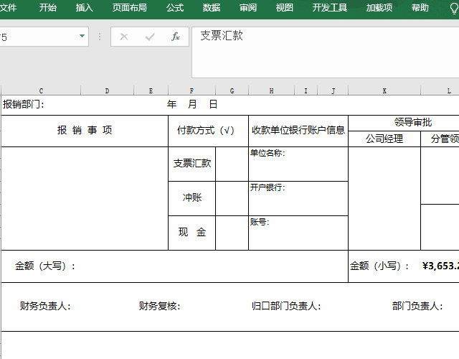The height and width of the screenshot is (359, 459).
Task: Click the check cell beside 冲账
Action: pos(232,198)
